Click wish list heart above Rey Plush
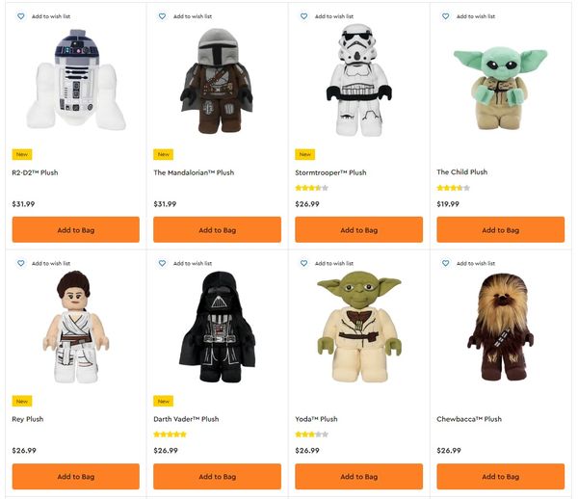The height and width of the screenshot is (499, 578). tap(21, 263)
